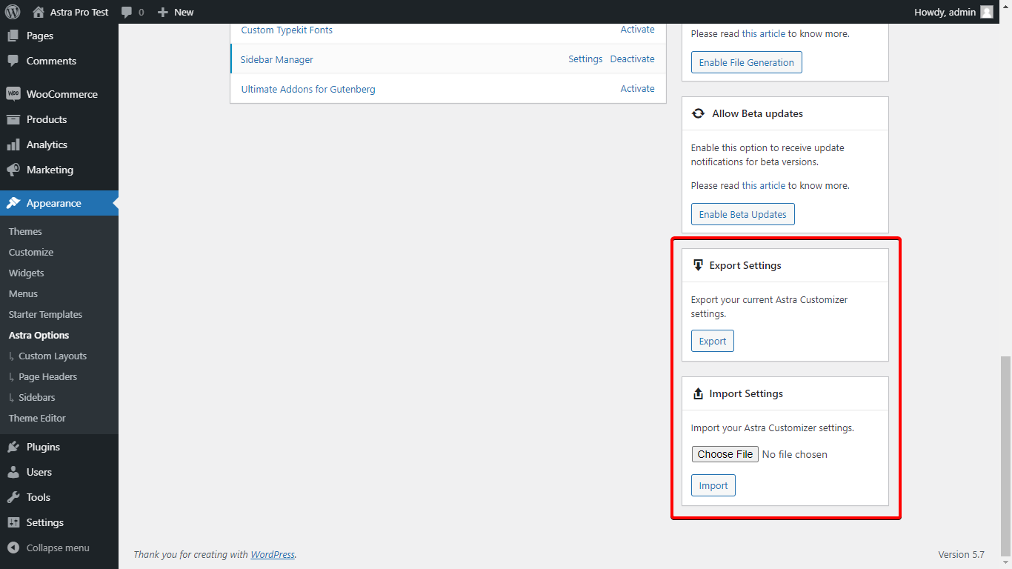Click Howdy, admin account text
The image size is (1012, 569).
pyautogui.click(x=945, y=12)
